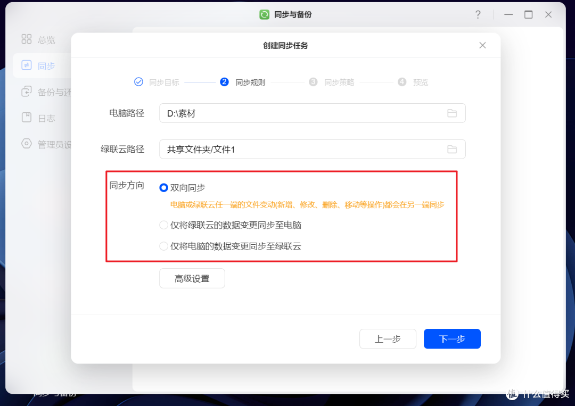
Task: Click the 同步方向 label
Action: click(127, 185)
